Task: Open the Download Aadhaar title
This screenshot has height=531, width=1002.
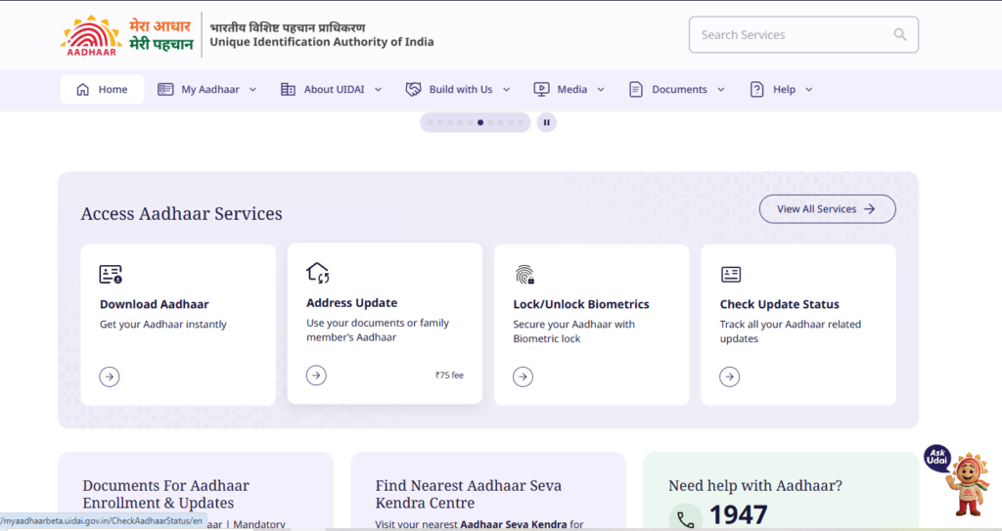Action: pos(154,304)
